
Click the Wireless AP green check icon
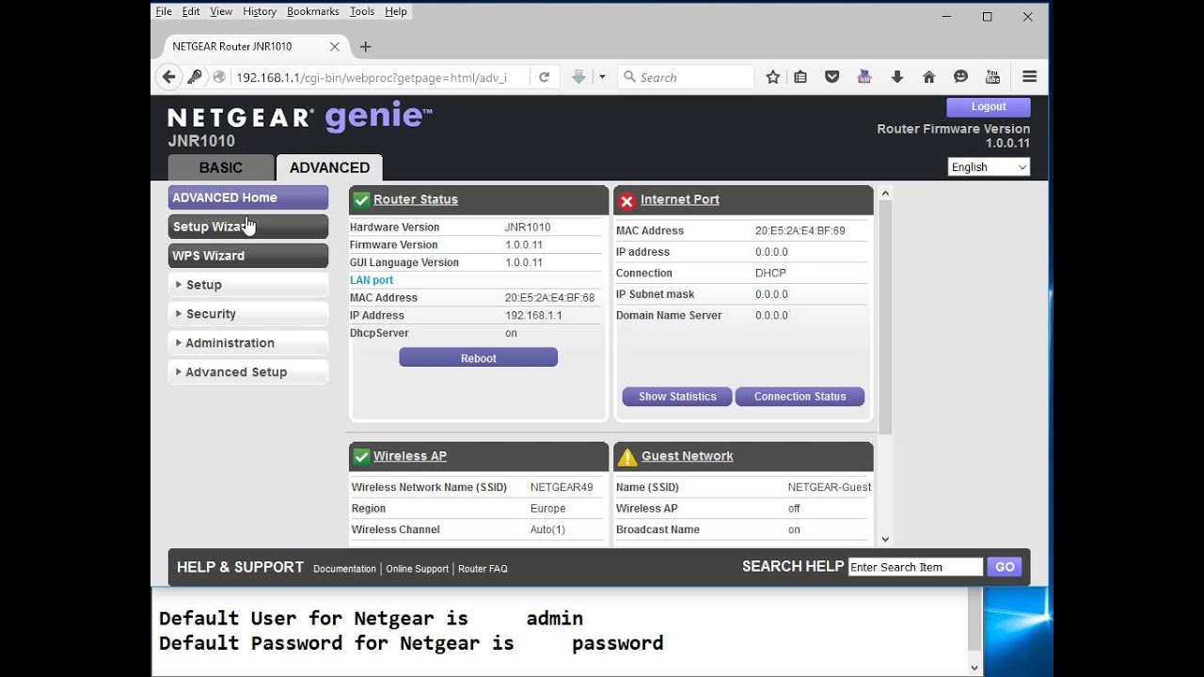(x=361, y=456)
